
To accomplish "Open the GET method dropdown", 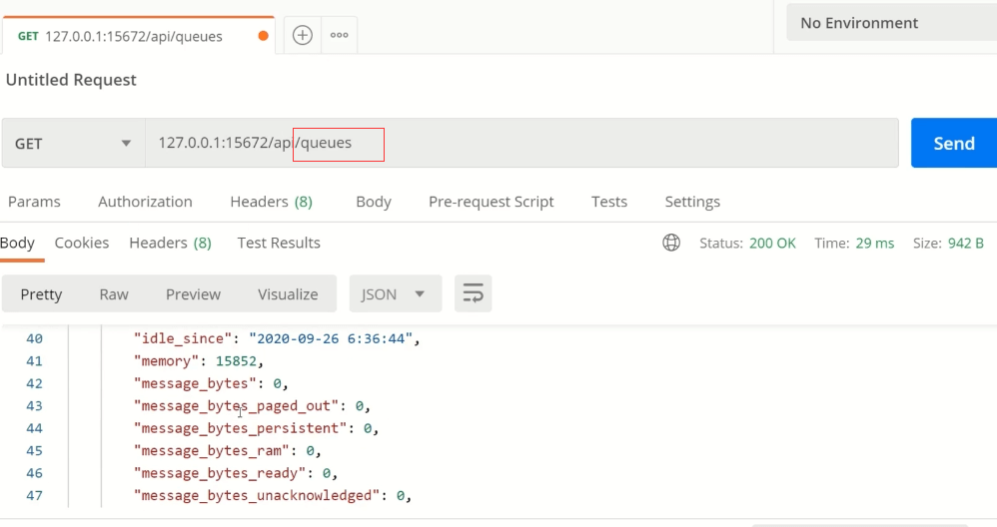I will [73, 143].
